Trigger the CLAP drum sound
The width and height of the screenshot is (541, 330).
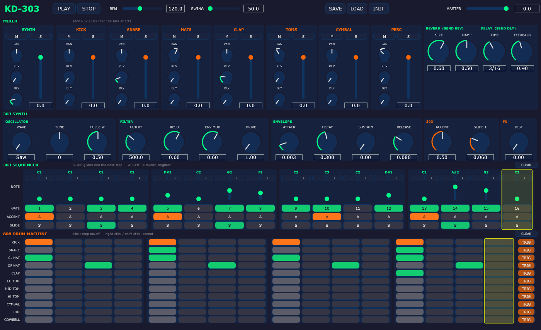[526, 273]
